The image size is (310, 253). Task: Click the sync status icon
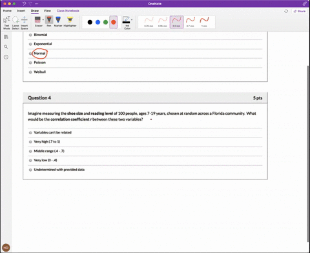tap(286, 11)
